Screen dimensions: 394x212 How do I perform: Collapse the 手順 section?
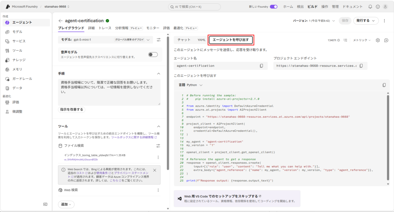[x=159, y=73]
